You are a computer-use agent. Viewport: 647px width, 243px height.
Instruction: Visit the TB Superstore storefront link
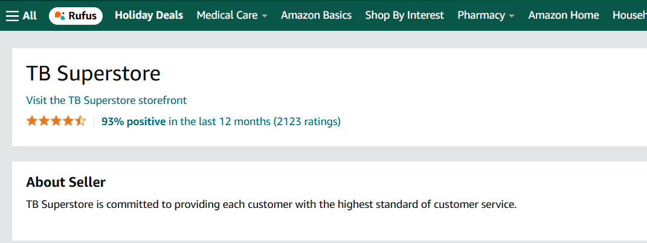[106, 100]
